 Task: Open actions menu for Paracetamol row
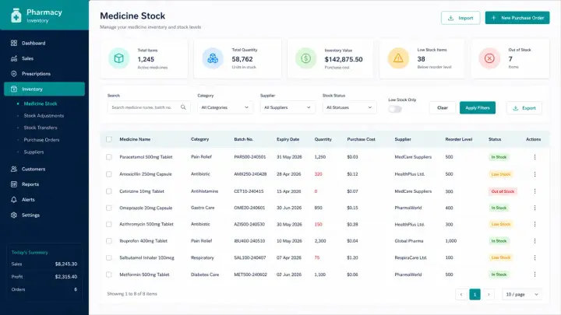pyautogui.click(x=535, y=157)
